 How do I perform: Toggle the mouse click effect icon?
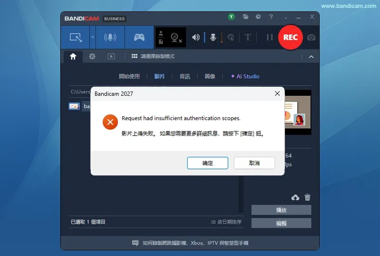pos(231,37)
